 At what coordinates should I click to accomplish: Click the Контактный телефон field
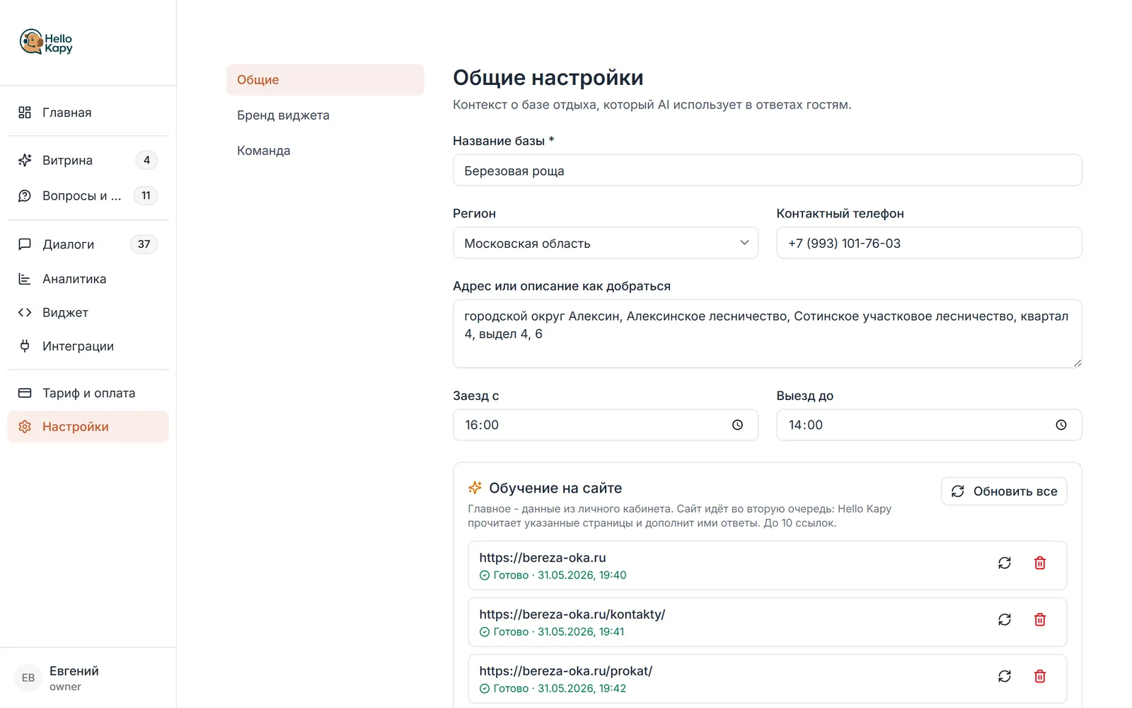tap(929, 243)
